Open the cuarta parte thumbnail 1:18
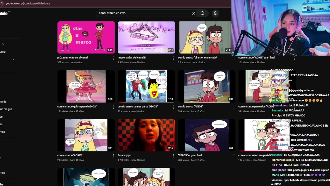Screen dimensions: 330x186 [x=146, y=86]
